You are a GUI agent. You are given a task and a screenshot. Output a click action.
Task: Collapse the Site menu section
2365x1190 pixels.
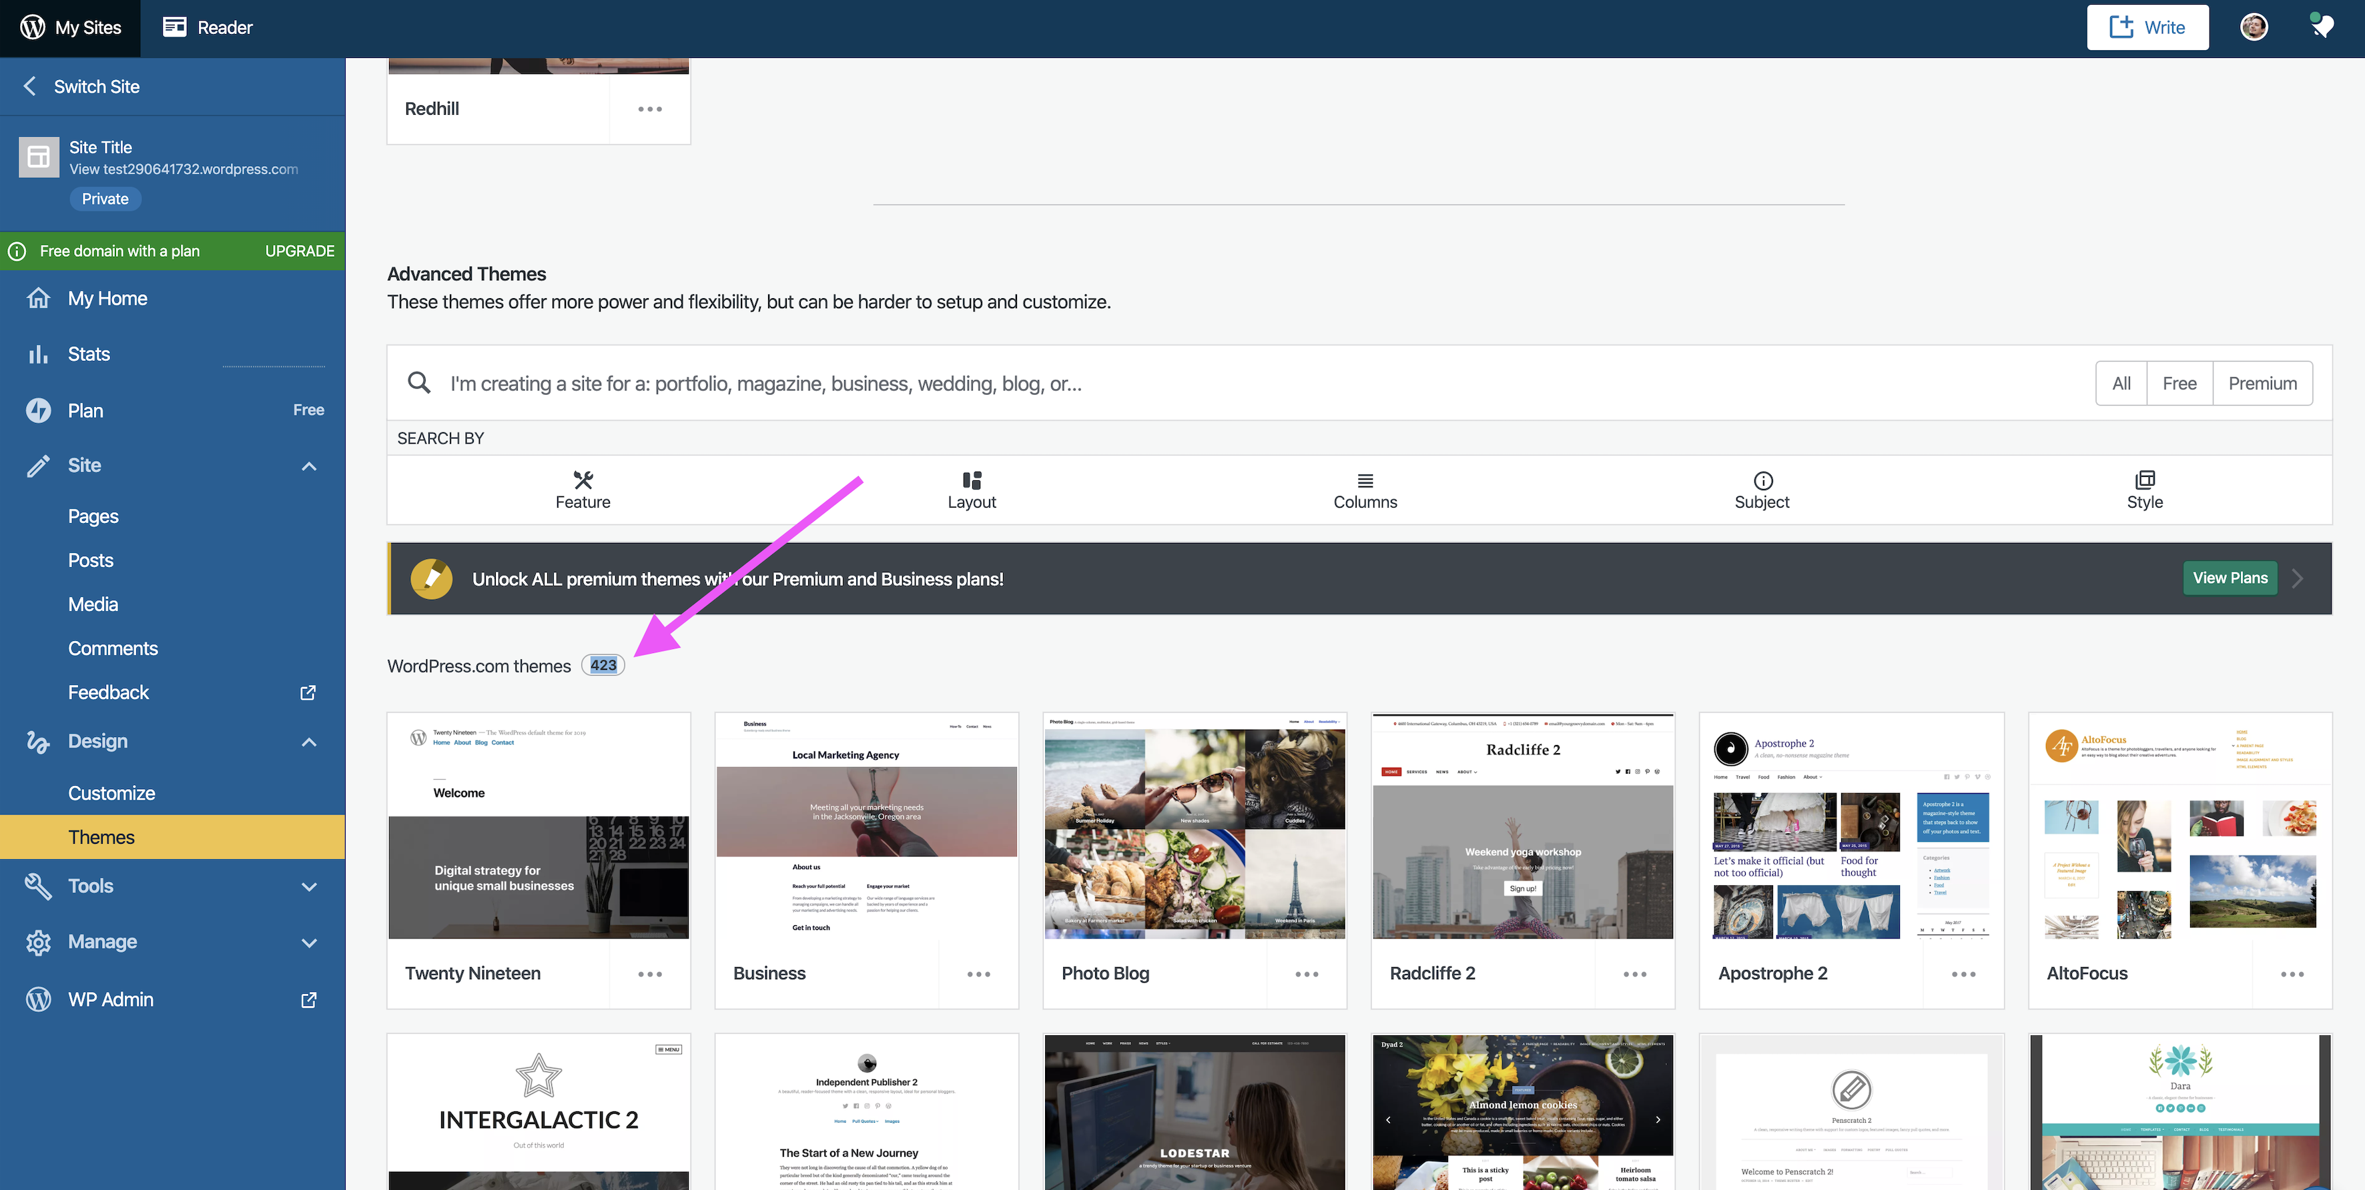pos(308,466)
